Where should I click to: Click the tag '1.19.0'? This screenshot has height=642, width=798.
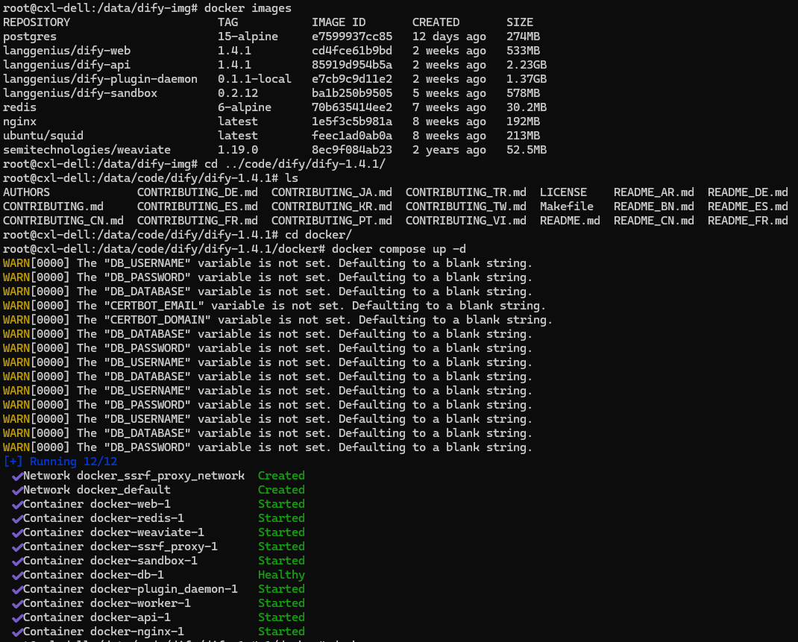(238, 150)
